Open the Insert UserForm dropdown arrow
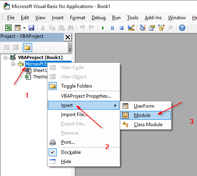The width and height of the screenshot is (197, 176). 24,28
